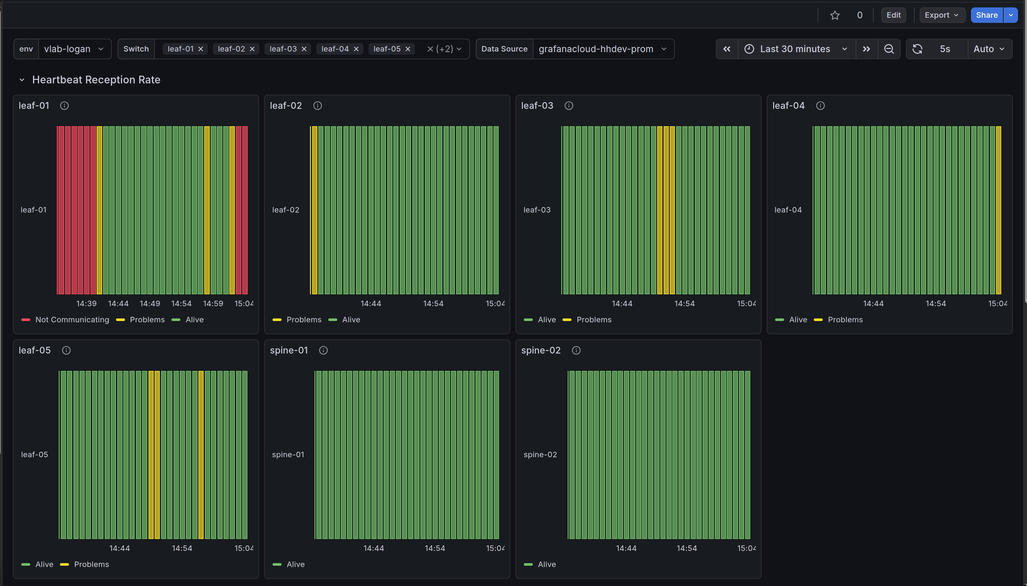Click the Share button
The image size is (1027, 586).
986,15
